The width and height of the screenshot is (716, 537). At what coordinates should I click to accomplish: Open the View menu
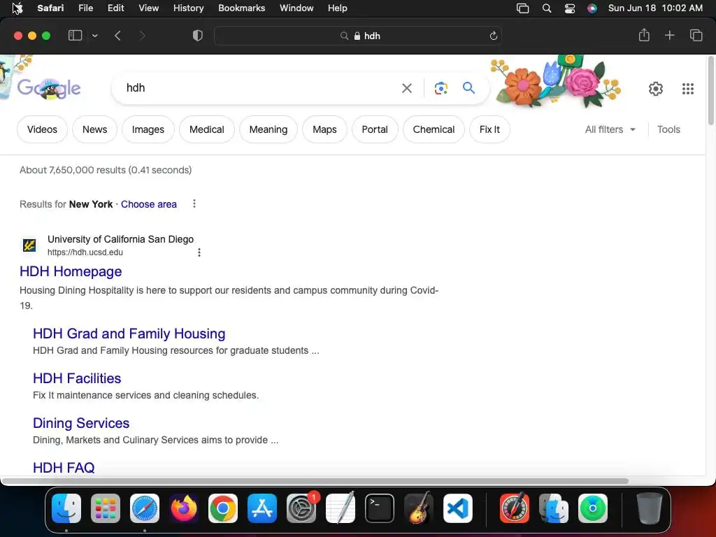coord(148,8)
